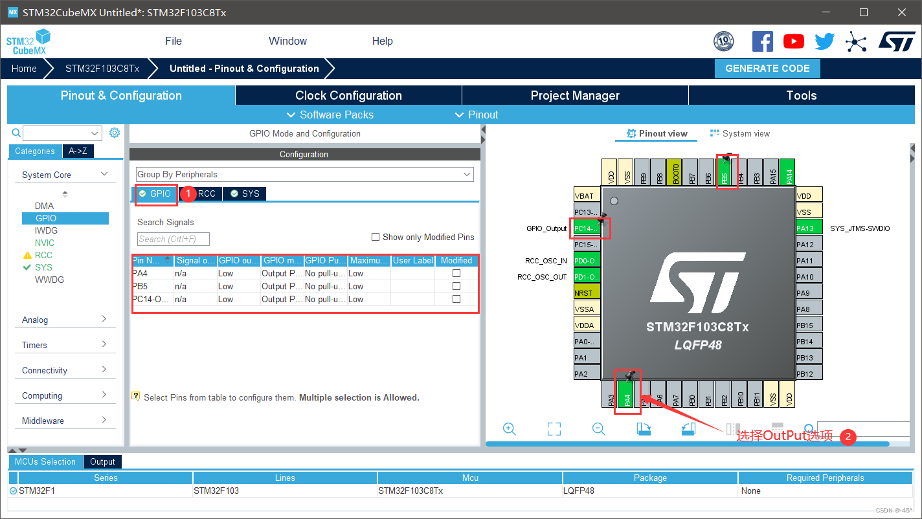Select the GPIO configuration tab

(x=155, y=193)
